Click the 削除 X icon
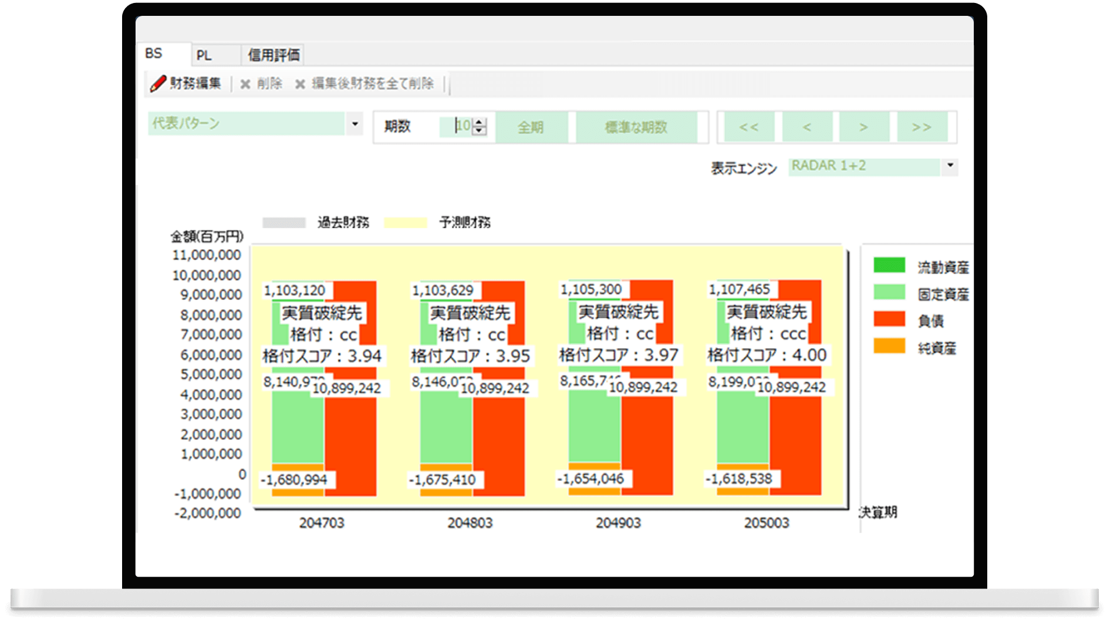 pos(245,83)
